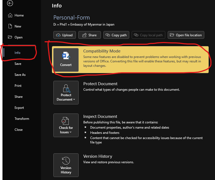Click the Version History heading text
This screenshot has width=215, height=180.
[98, 156]
